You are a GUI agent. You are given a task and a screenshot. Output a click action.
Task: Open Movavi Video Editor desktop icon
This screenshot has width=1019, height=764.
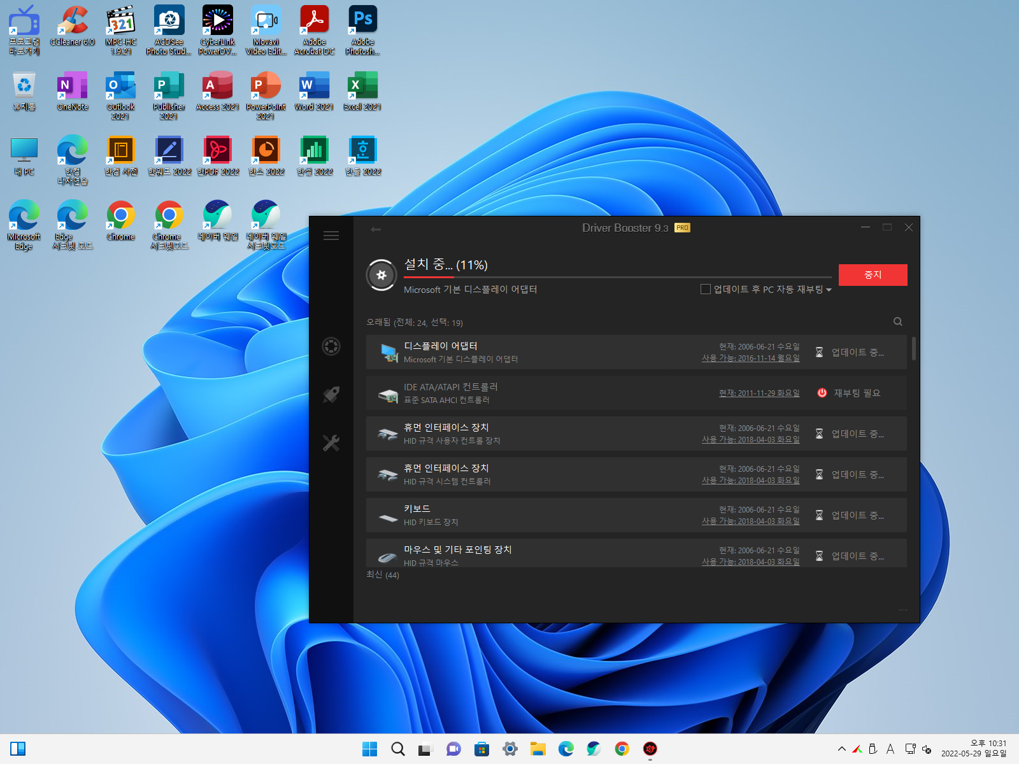coord(266,30)
